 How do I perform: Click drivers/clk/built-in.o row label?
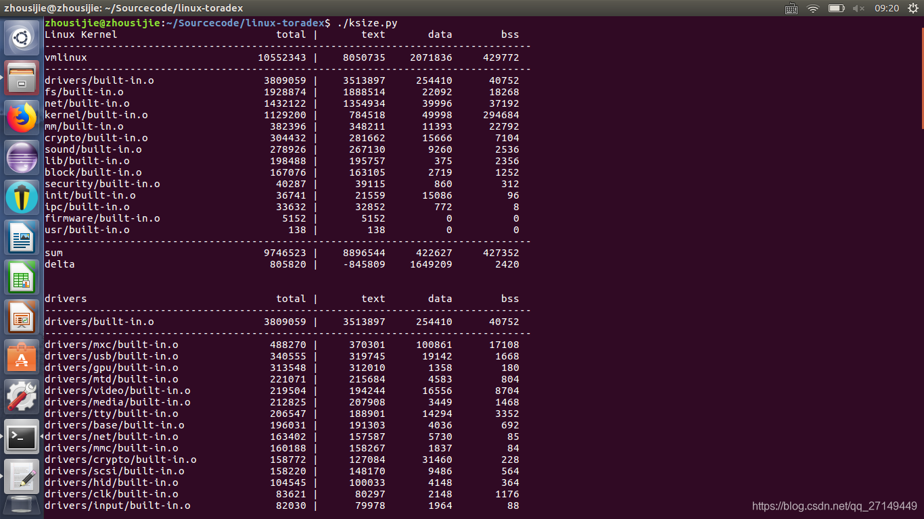click(x=112, y=494)
